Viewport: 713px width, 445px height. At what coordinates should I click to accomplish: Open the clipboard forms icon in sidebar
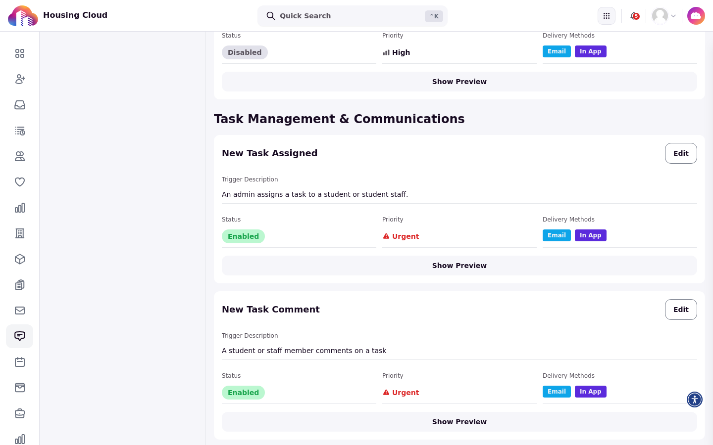tap(20, 285)
